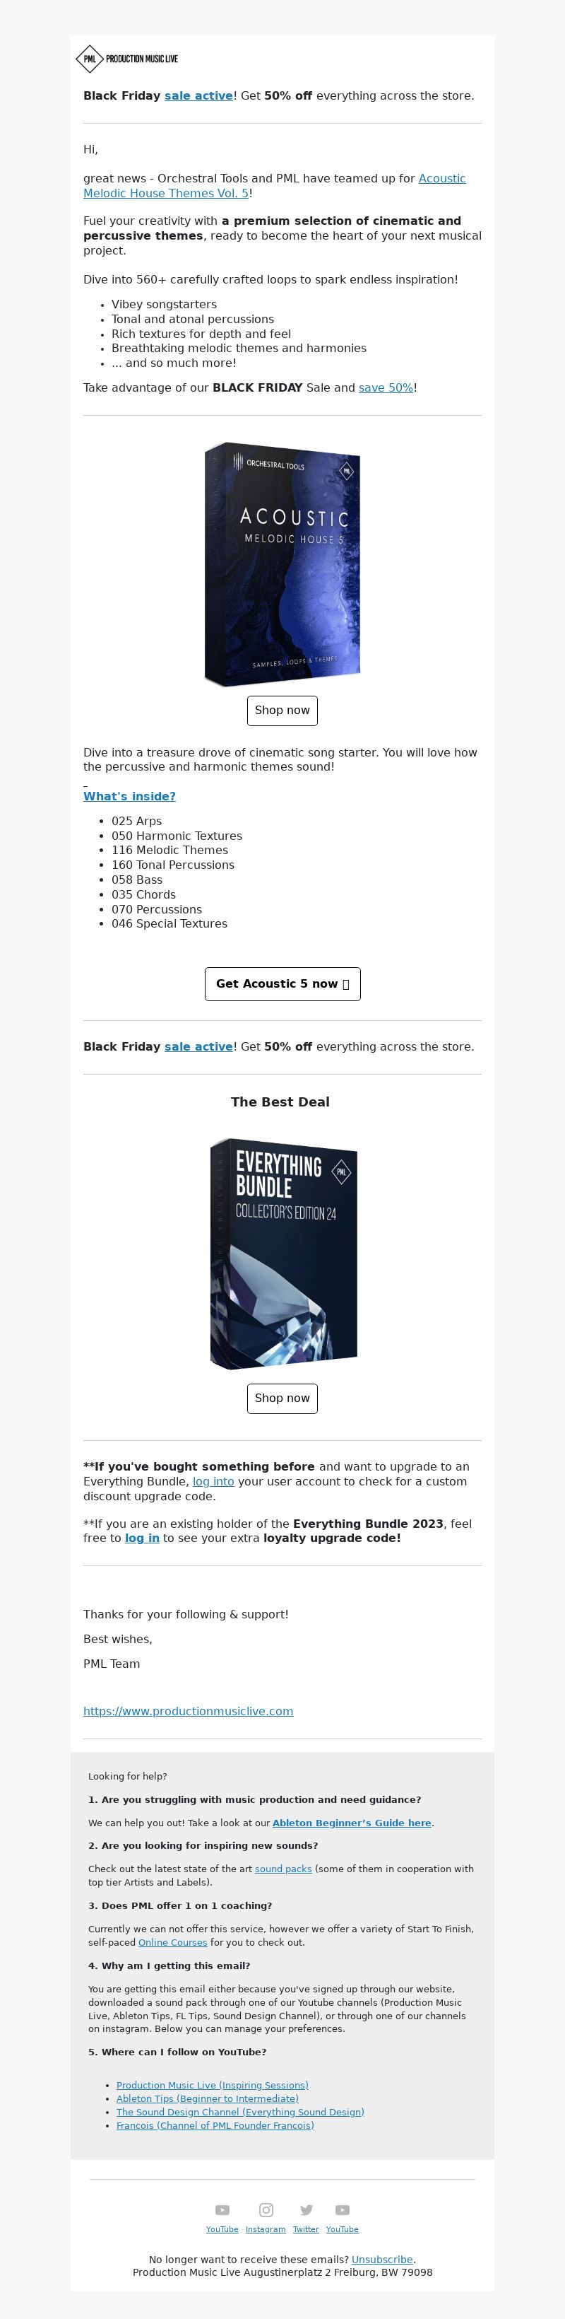The height and width of the screenshot is (2319, 565).
Task: Open Ableton Beginner's Guide here link
Action: point(352,1823)
